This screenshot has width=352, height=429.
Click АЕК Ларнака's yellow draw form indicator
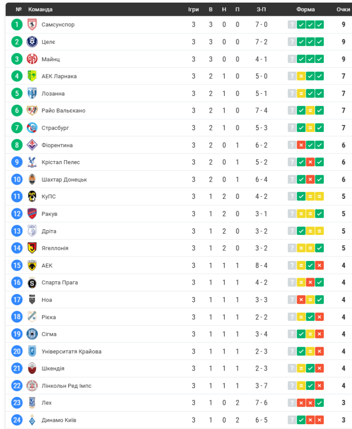[x=301, y=76]
